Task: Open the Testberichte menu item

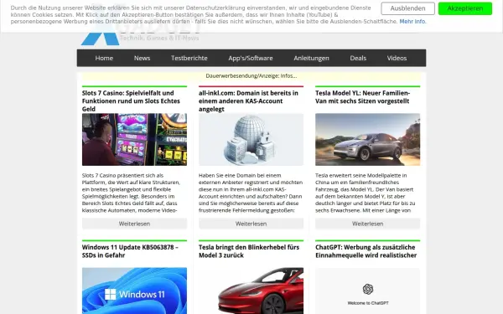Action: [189, 58]
